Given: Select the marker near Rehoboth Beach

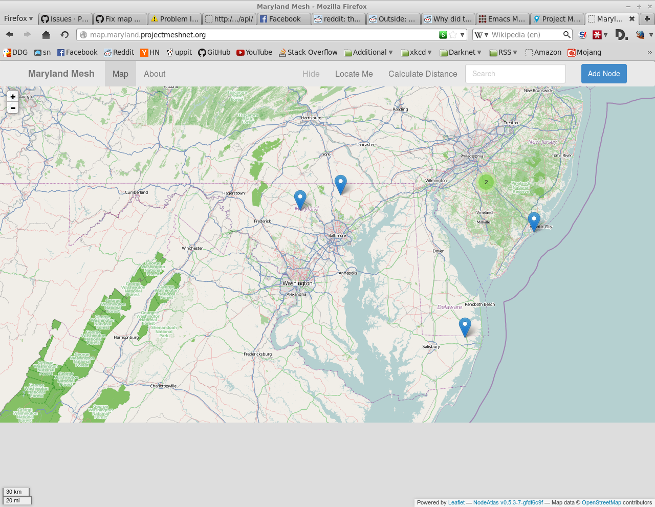Looking at the screenshot, I should (465, 327).
